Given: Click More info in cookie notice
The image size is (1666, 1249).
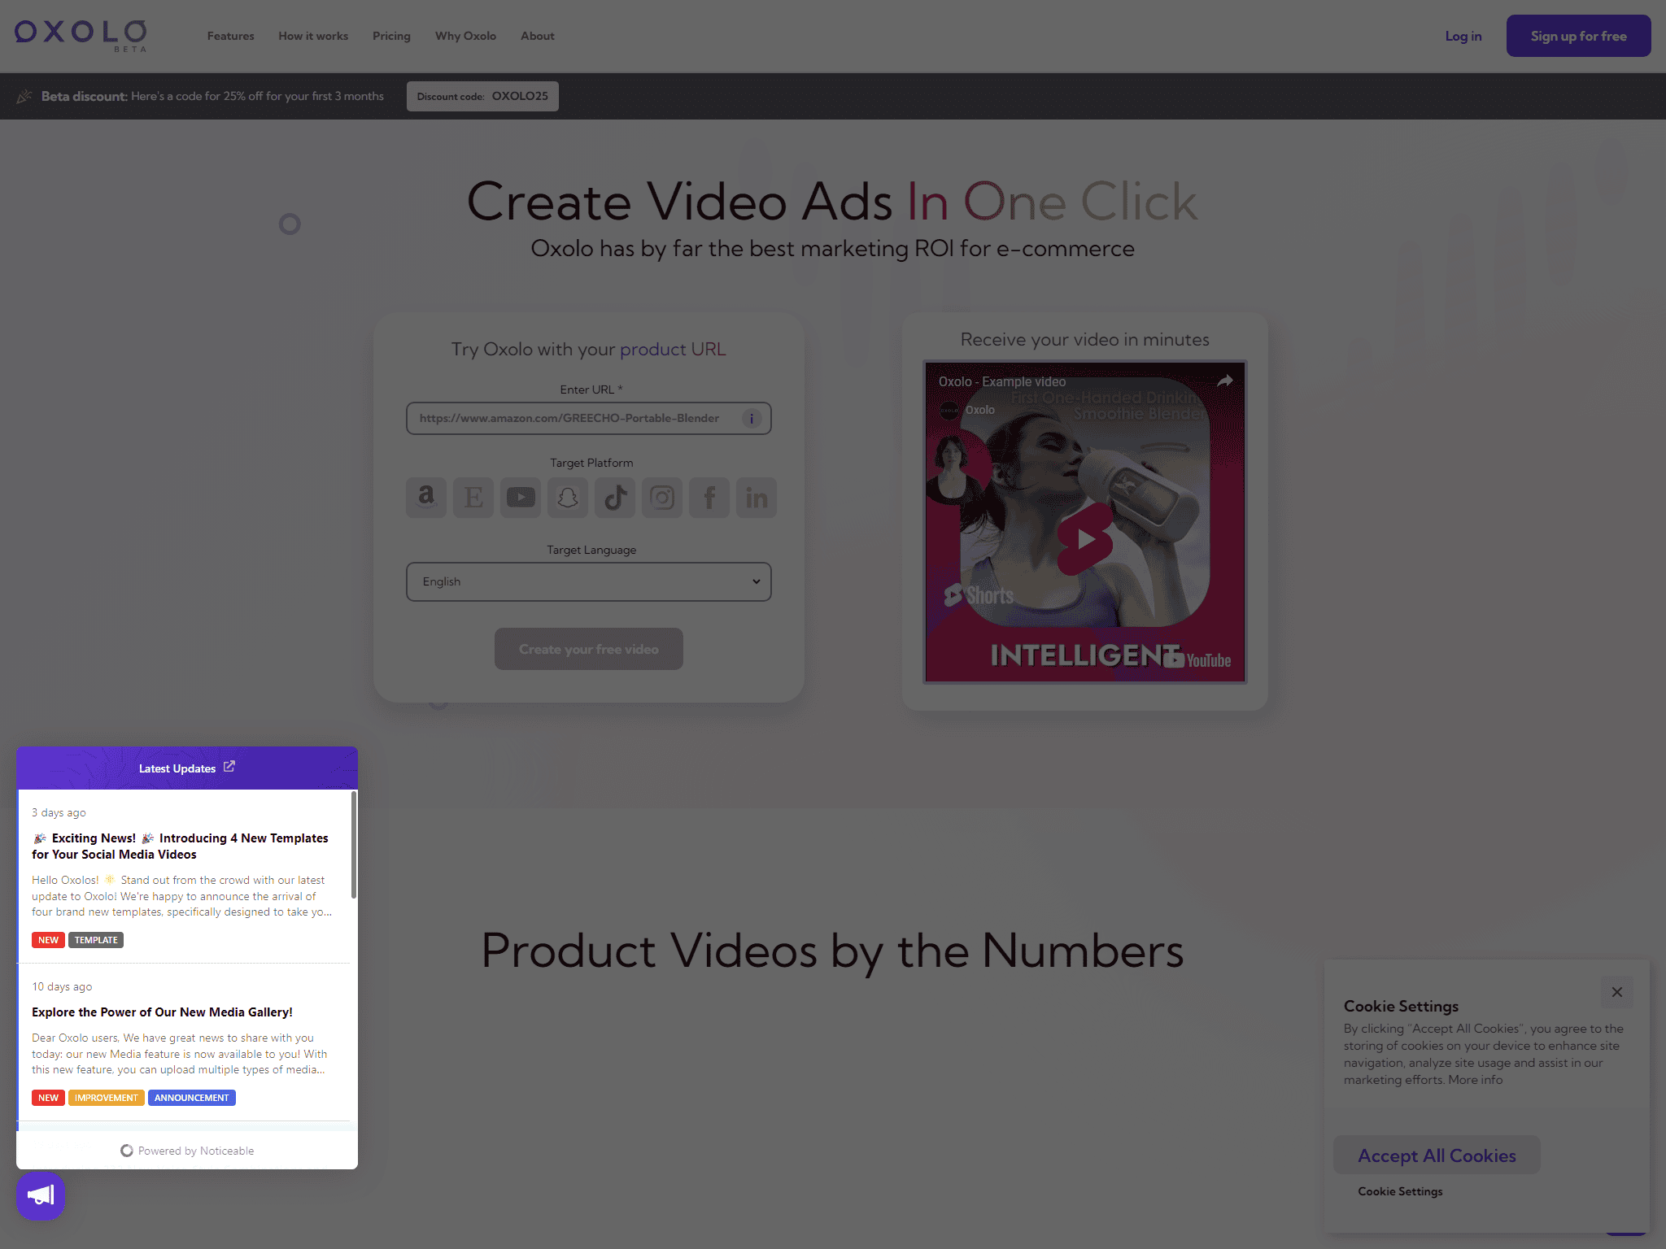Looking at the screenshot, I should point(1475,1080).
